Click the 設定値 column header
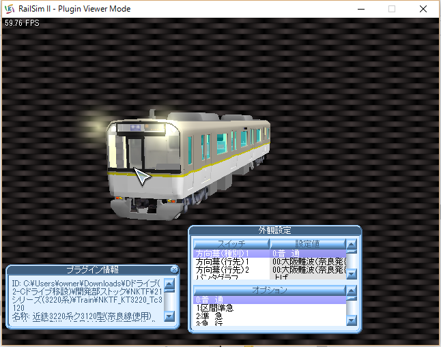Image resolution: width=441 pixels, height=347 pixels. (307, 244)
